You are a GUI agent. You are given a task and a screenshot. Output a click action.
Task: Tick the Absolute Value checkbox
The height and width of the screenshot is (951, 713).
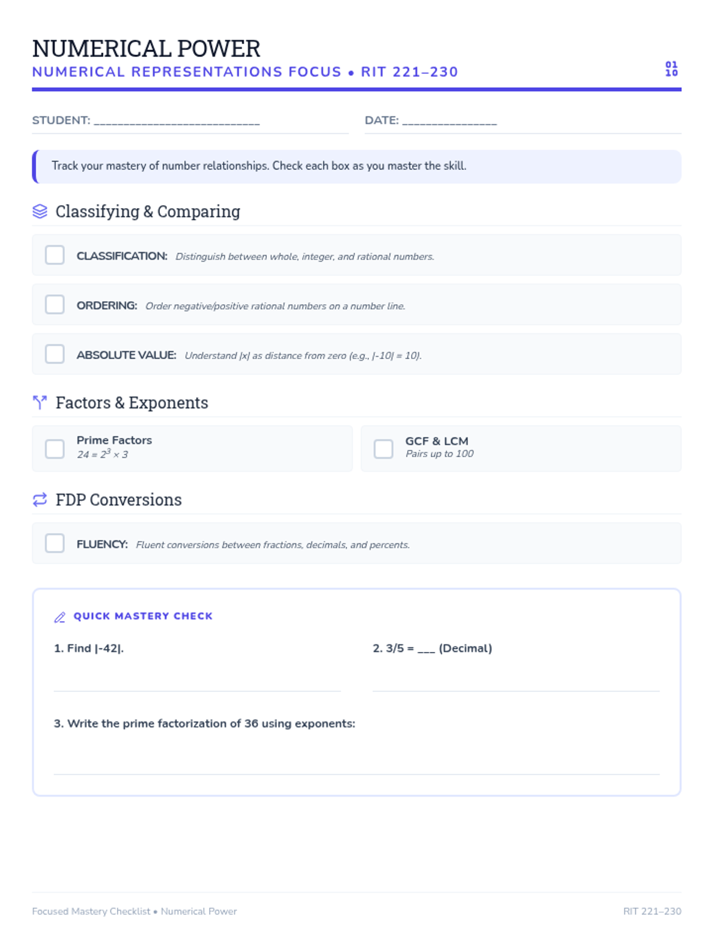(x=55, y=354)
